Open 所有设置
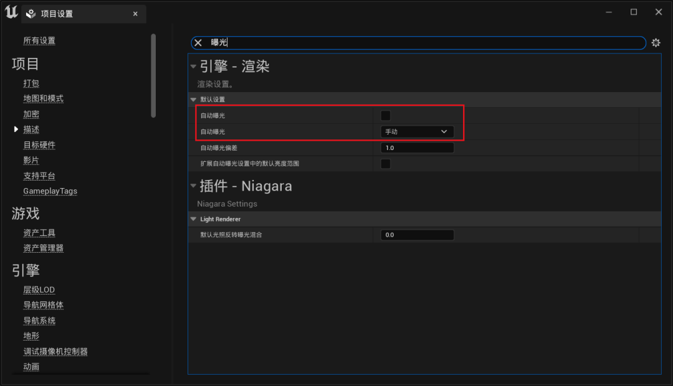This screenshot has height=386, width=673. pyautogui.click(x=39, y=40)
